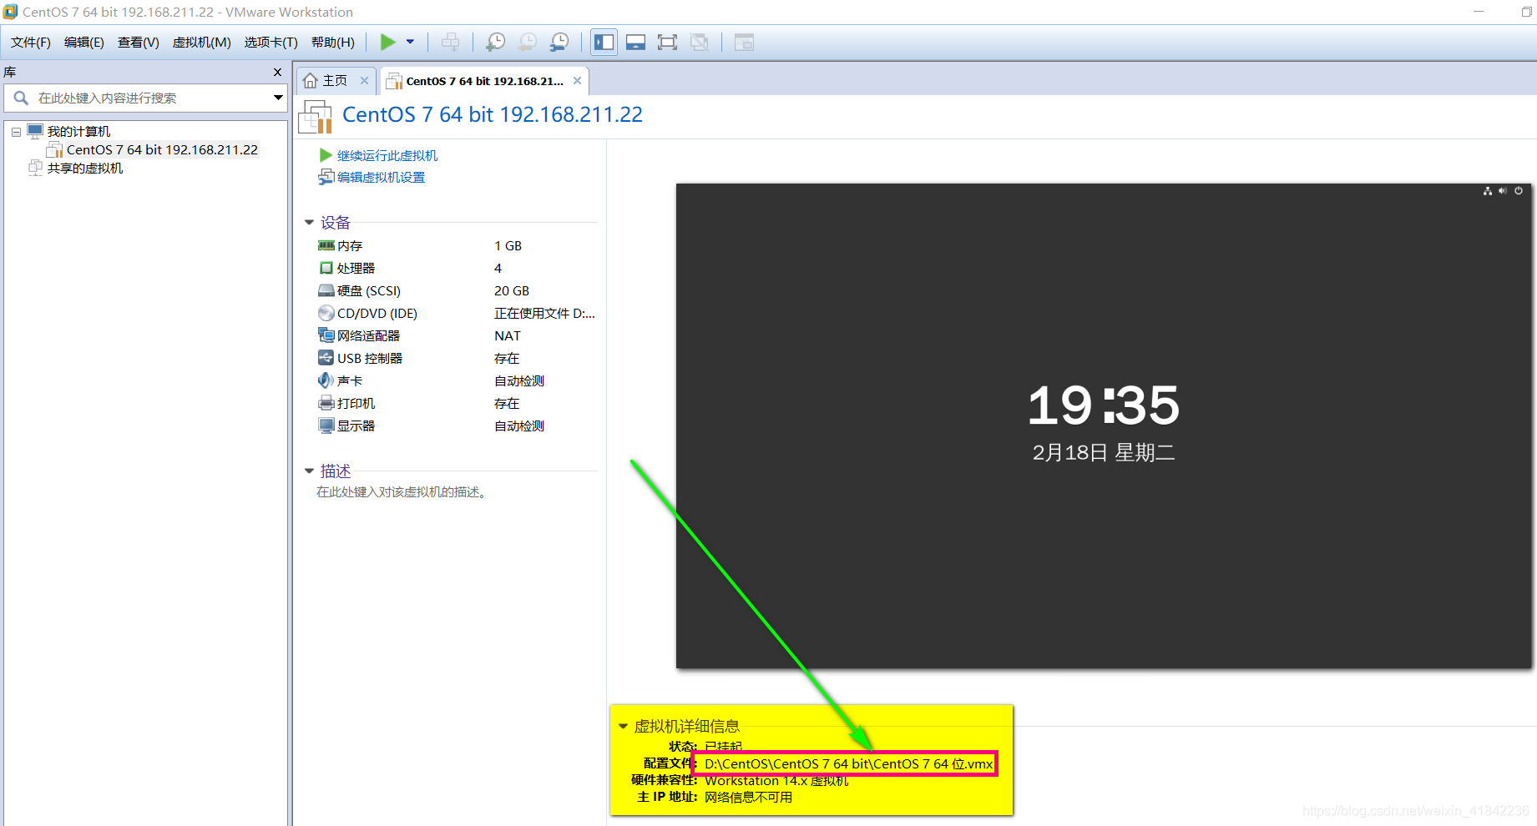1537x826 pixels.
Task: Take a snapshot of this virtual machine
Action: 496,42
